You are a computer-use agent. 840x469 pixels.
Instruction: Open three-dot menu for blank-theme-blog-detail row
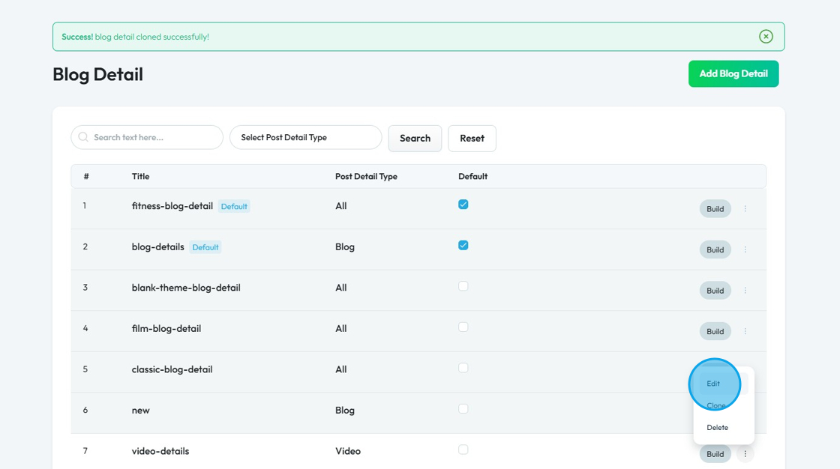point(745,291)
